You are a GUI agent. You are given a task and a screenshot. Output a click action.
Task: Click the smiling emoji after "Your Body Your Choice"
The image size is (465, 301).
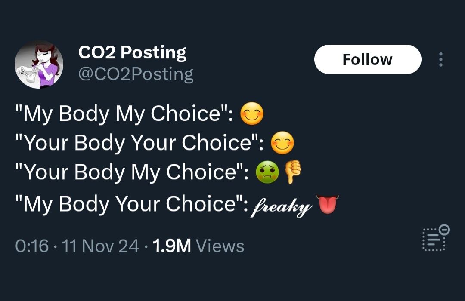click(x=282, y=142)
